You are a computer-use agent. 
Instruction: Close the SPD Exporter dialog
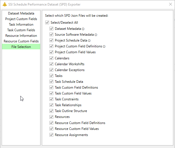point(171,4)
